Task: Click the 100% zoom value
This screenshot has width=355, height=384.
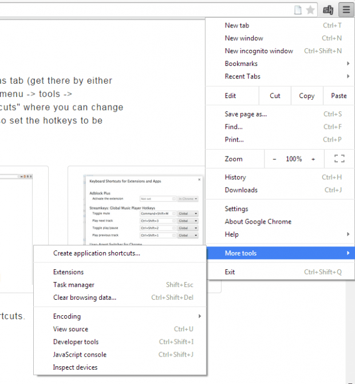Action: [x=294, y=159]
